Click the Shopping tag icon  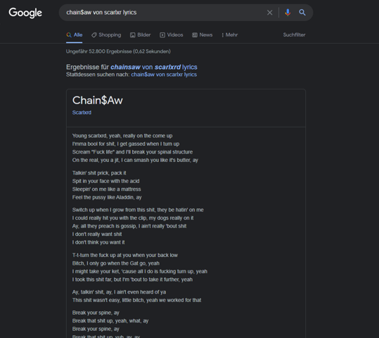[94, 35]
